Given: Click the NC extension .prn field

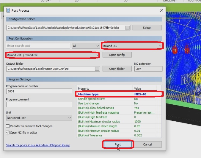Looking at the screenshot, I should [x=148, y=69].
